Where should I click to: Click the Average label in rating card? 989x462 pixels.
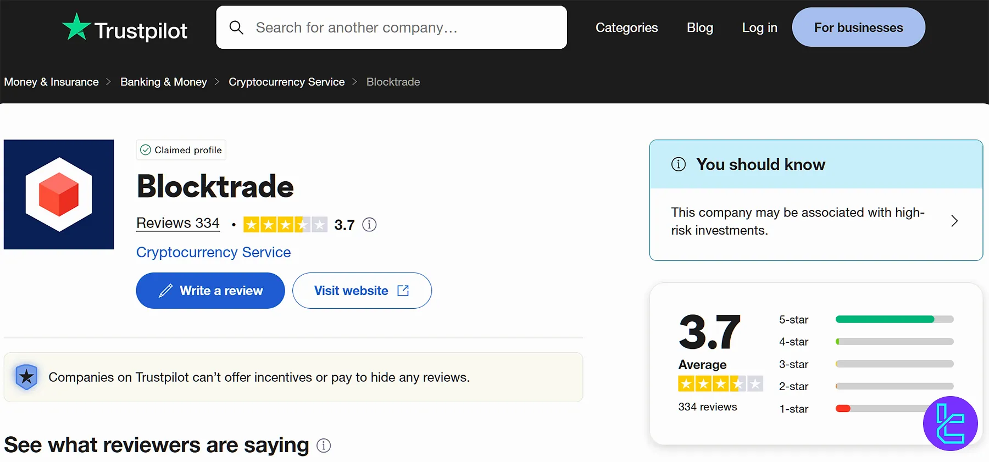702,365
